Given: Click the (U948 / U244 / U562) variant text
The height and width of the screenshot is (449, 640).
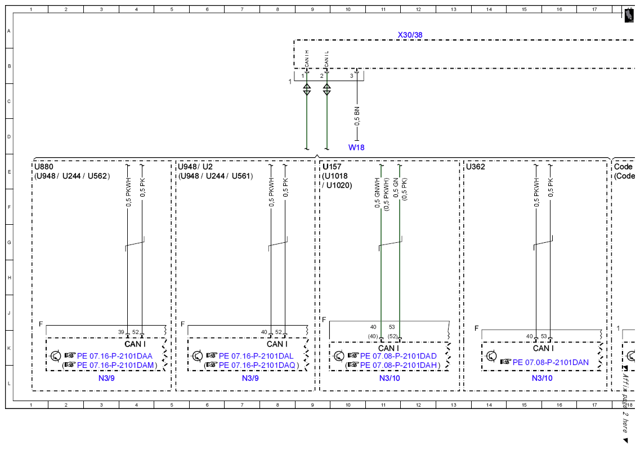Looking at the screenshot, I should [72, 176].
